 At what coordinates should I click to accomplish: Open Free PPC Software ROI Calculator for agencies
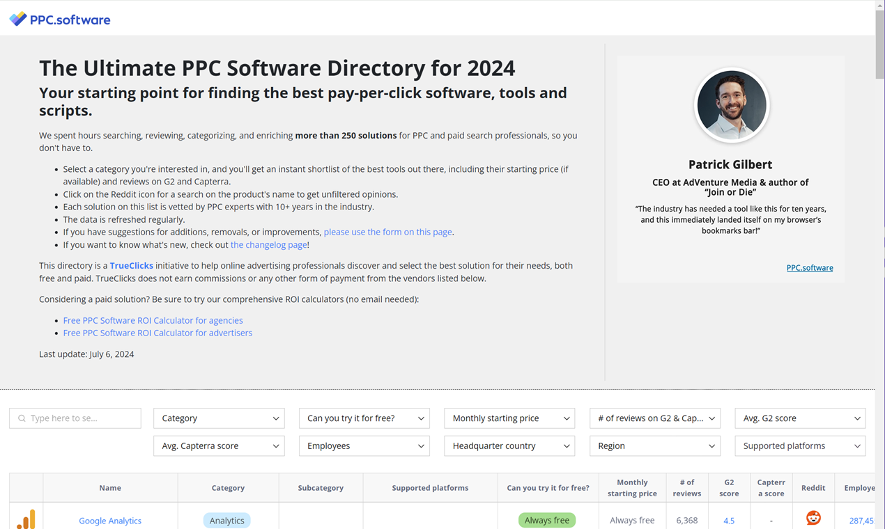[x=153, y=320]
